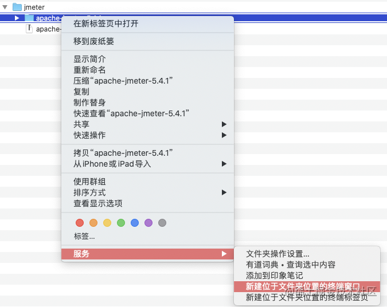Choose 制作替身 menu entry

(x=147, y=103)
